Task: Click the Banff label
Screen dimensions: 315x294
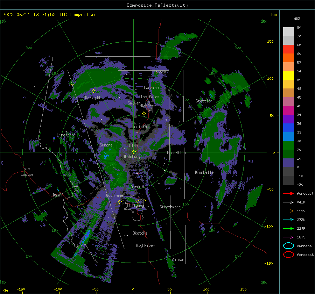Action: point(58,195)
